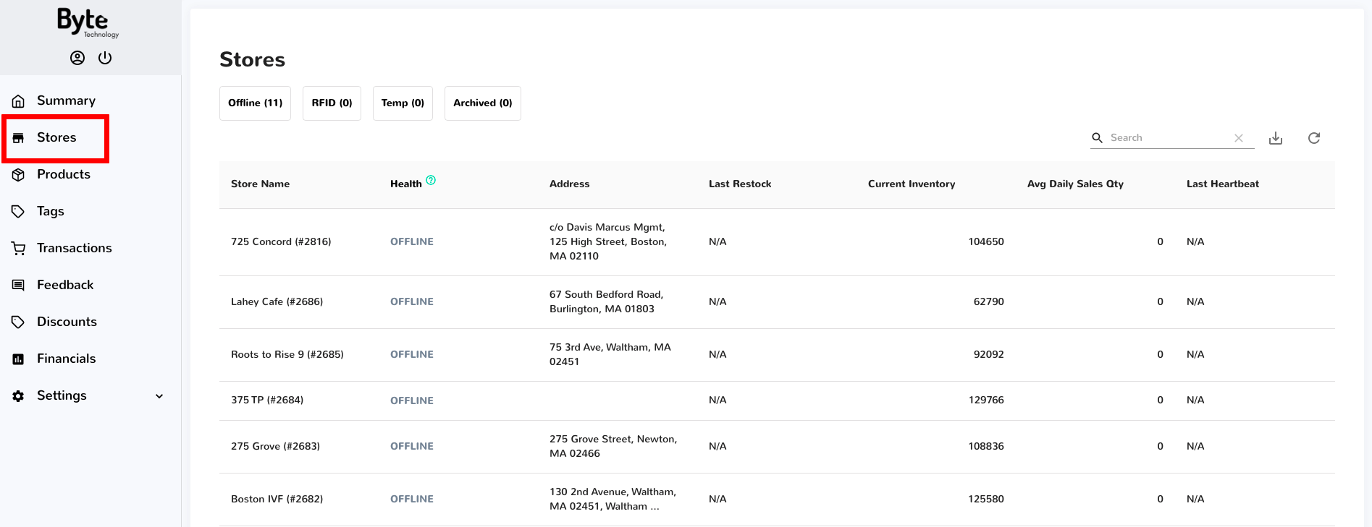The width and height of the screenshot is (1372, 527).
Task: Expand the Settings menu chevron
Action: click(x=159, y=396)
